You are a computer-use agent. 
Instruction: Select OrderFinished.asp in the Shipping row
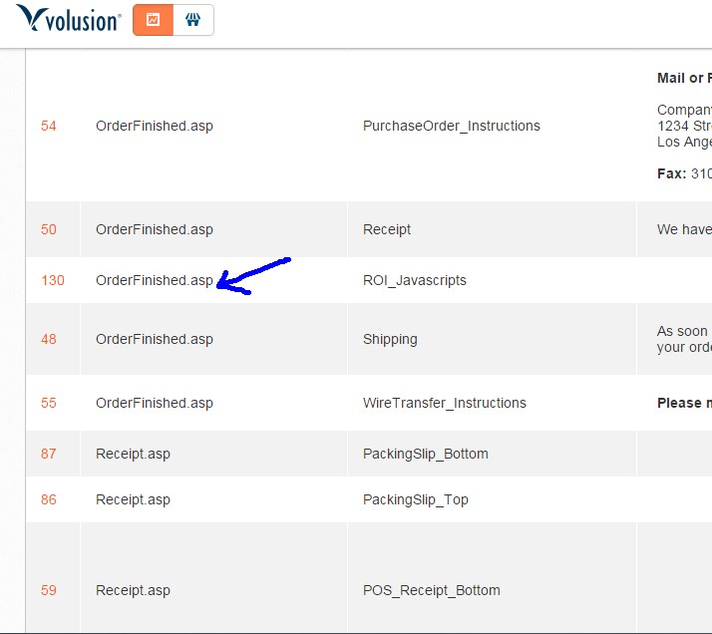(155, 340)
